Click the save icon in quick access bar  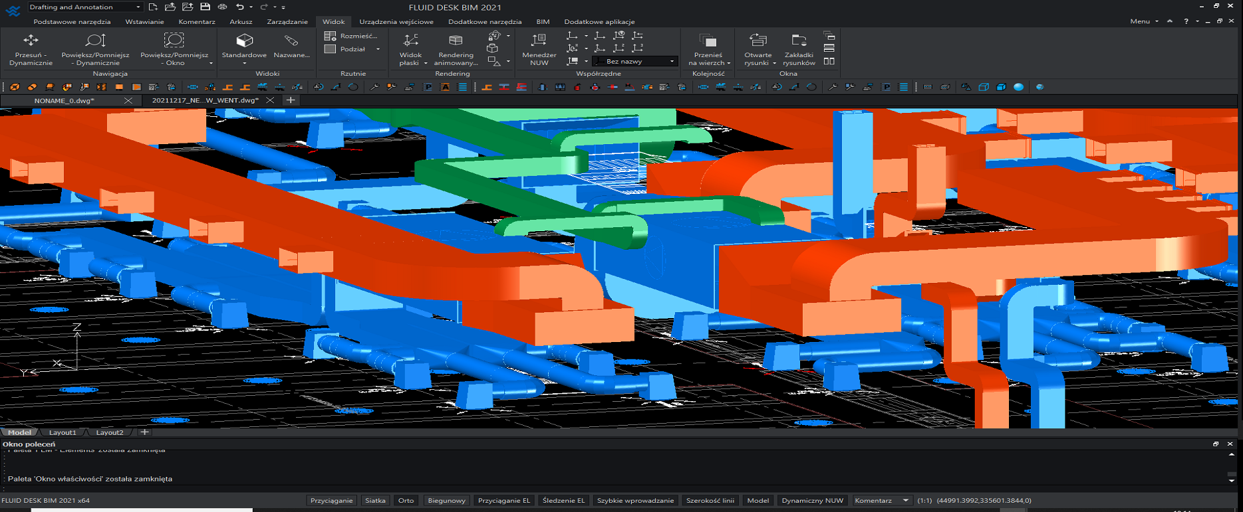[205, 7]
